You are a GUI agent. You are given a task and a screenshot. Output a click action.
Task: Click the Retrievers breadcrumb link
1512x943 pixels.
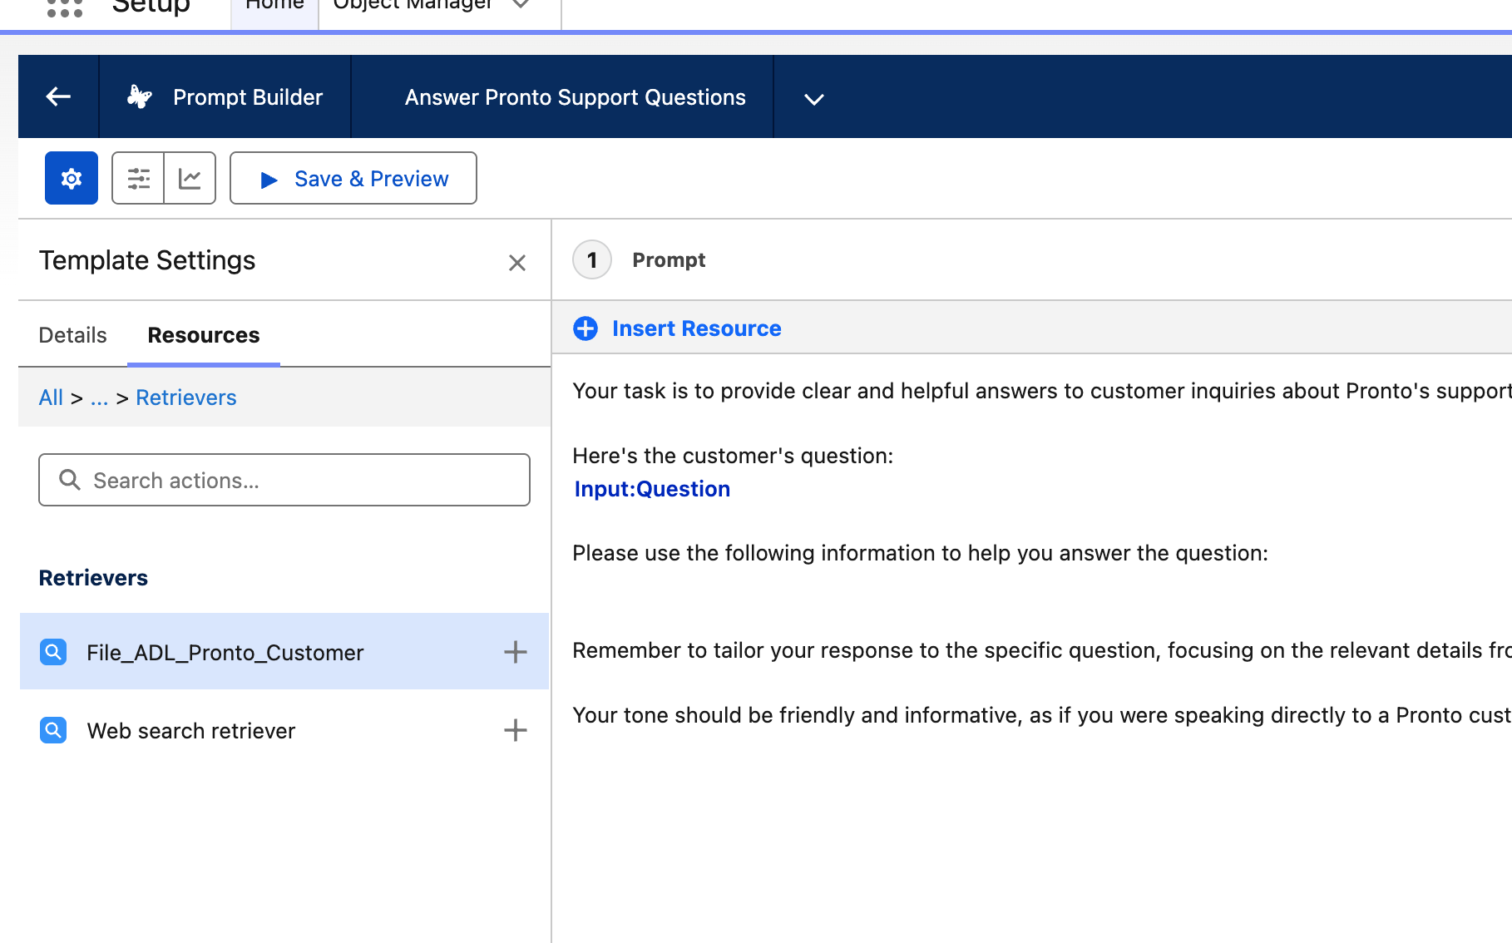(x=186, y=397)
